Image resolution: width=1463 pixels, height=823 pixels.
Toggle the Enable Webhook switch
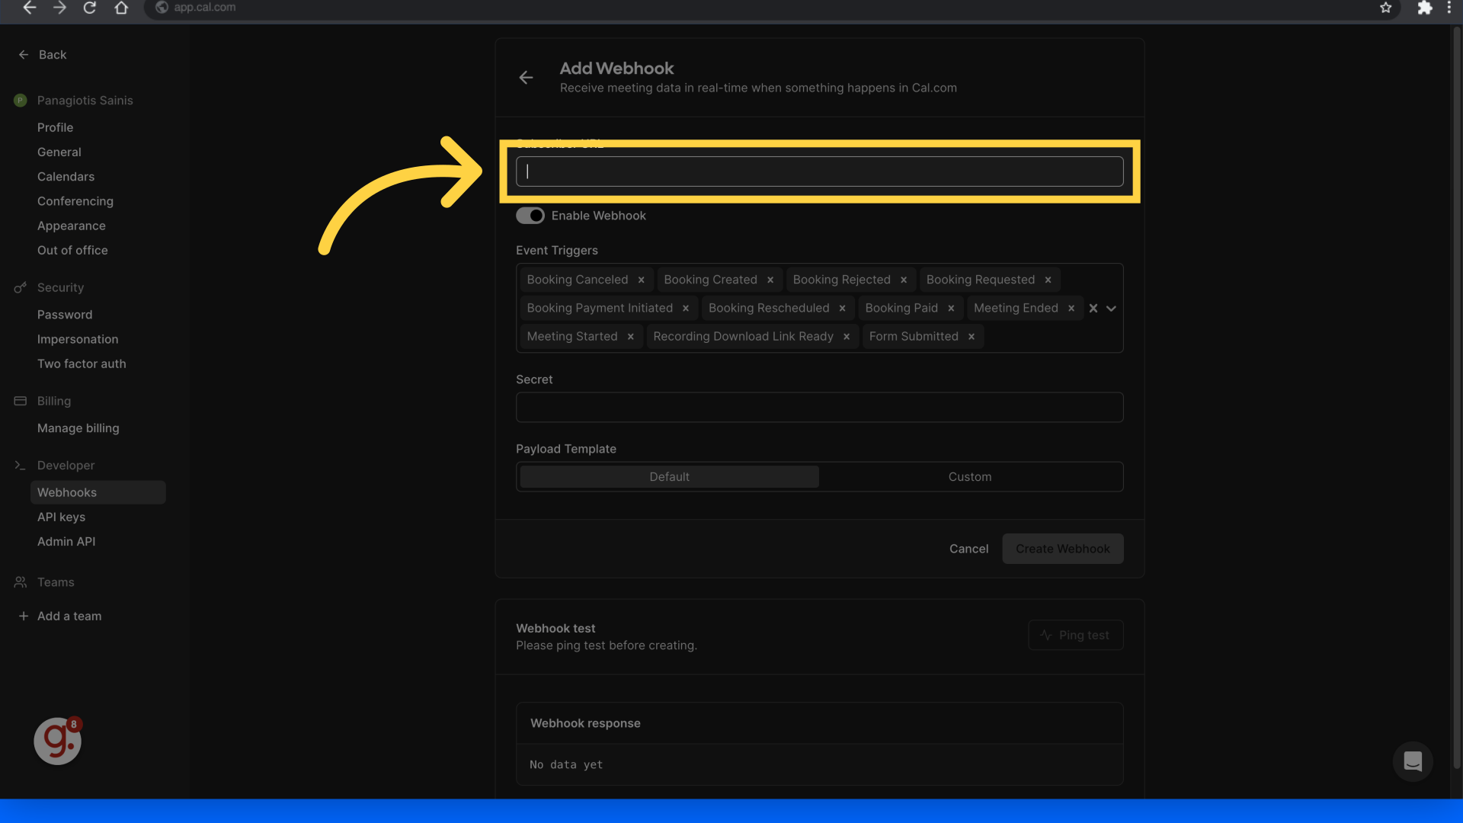(x=530, y=216)
